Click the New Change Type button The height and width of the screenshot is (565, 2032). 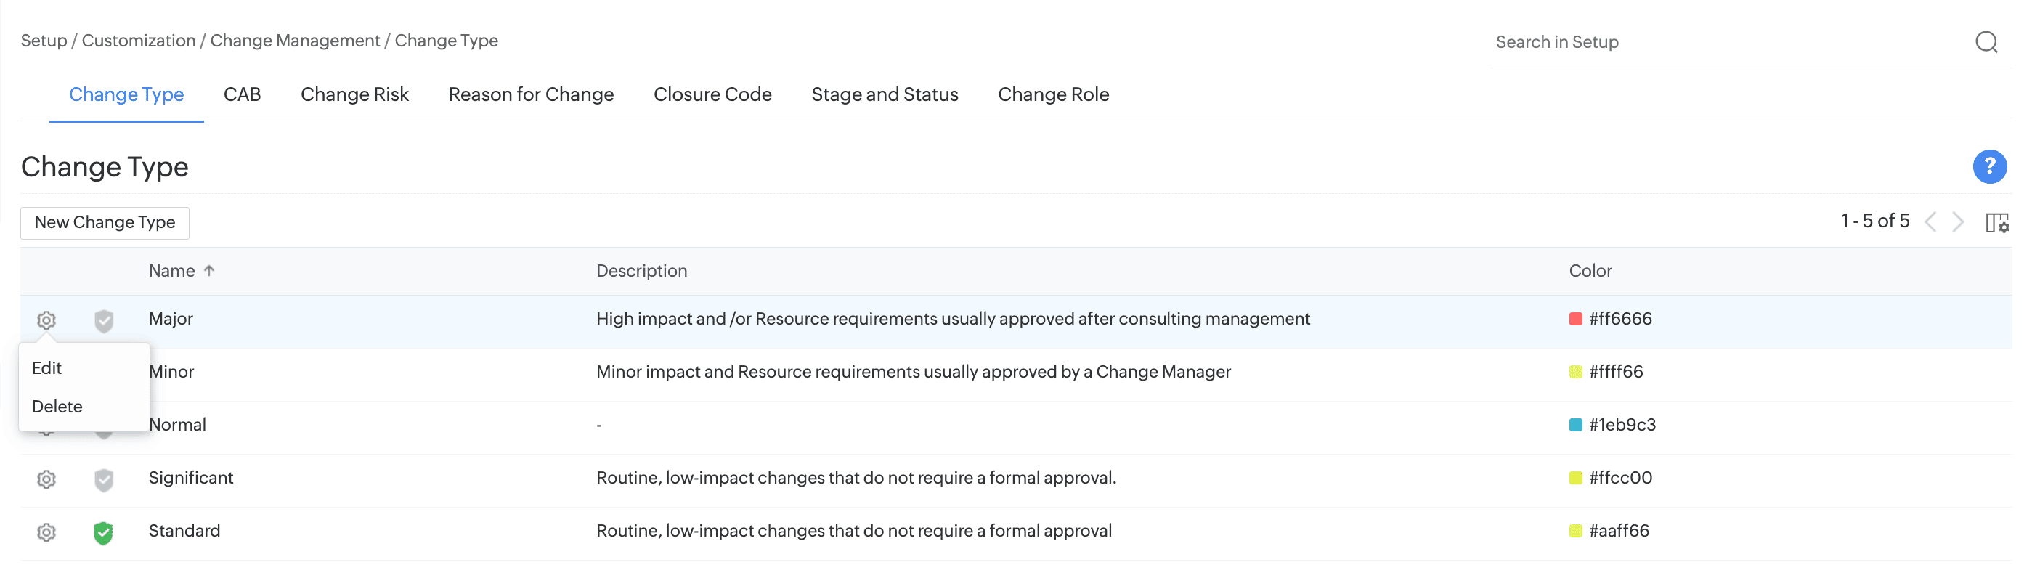(105, 222)
